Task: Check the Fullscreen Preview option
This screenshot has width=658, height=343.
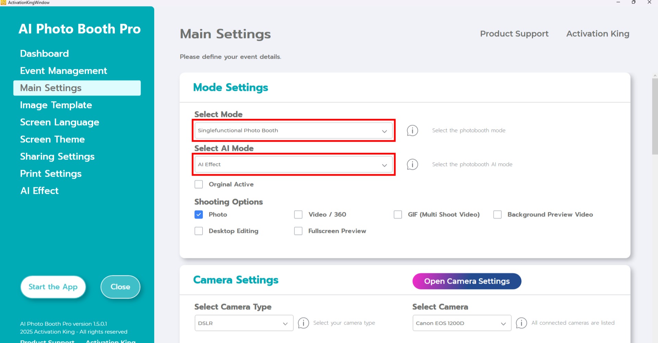Action: click(x=298, y=231)
